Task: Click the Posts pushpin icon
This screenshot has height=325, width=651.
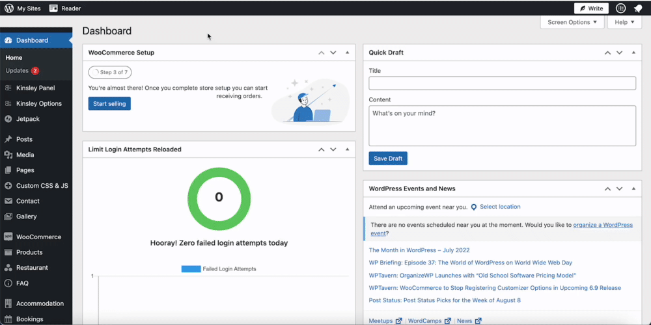Action: pyautogui.click(x=8, y=139)
